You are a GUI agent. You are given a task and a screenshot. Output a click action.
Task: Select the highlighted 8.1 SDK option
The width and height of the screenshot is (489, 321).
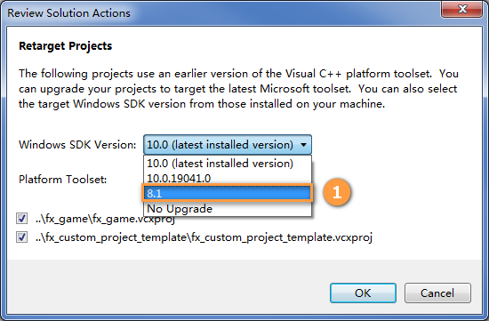[x=228, y=194]
